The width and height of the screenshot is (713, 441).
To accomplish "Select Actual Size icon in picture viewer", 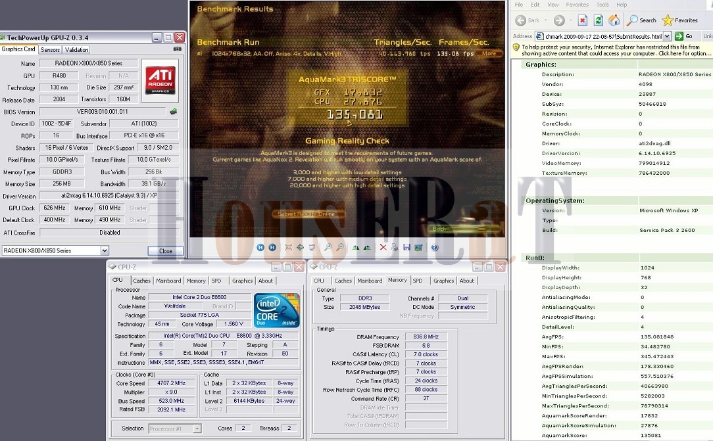I will 300,247.
